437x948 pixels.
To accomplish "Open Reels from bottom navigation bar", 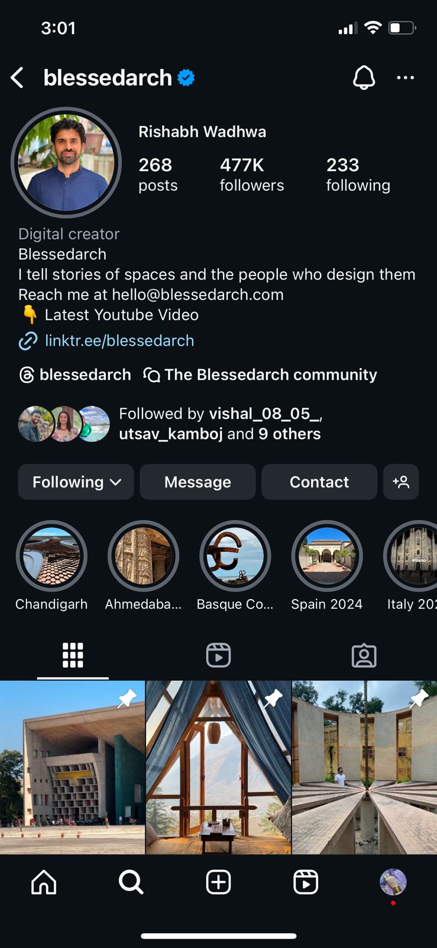I will (306, 882).
